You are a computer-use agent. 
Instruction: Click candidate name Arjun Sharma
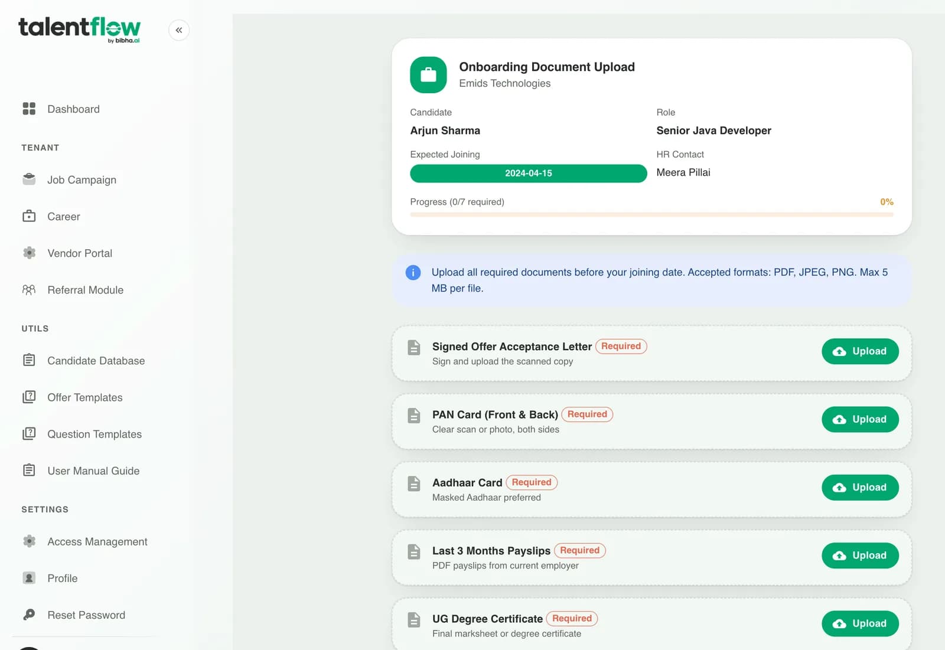coord(445,130)
